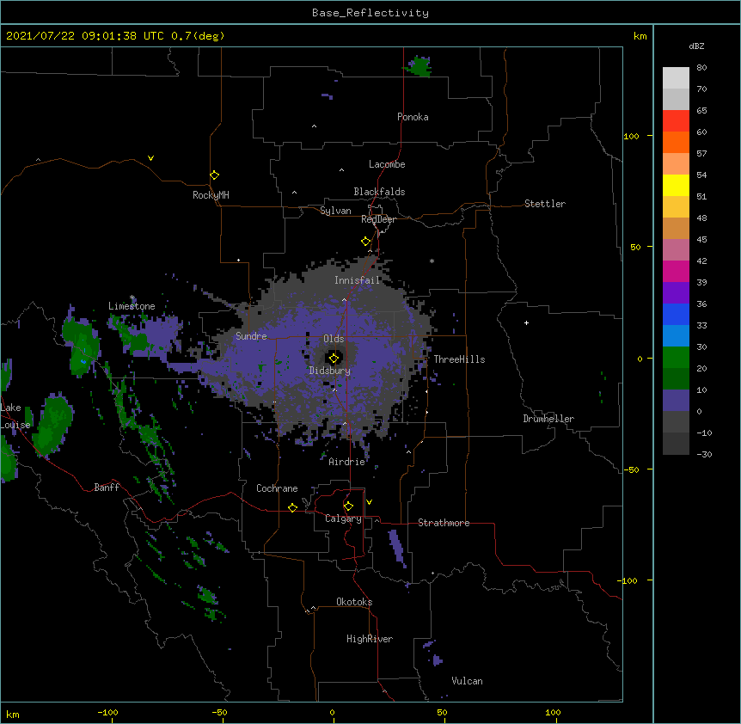Image resolution: width=741 pixels, height=724 pixels.
Task: Click the Ponoka city label
Action: pyautogui.click(x=413, y=117)
